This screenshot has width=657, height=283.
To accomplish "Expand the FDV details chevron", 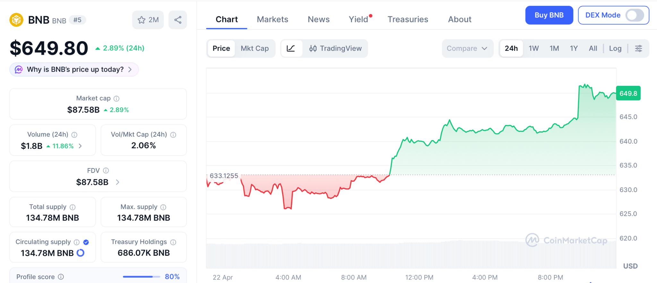I will (x=117, y=182).
